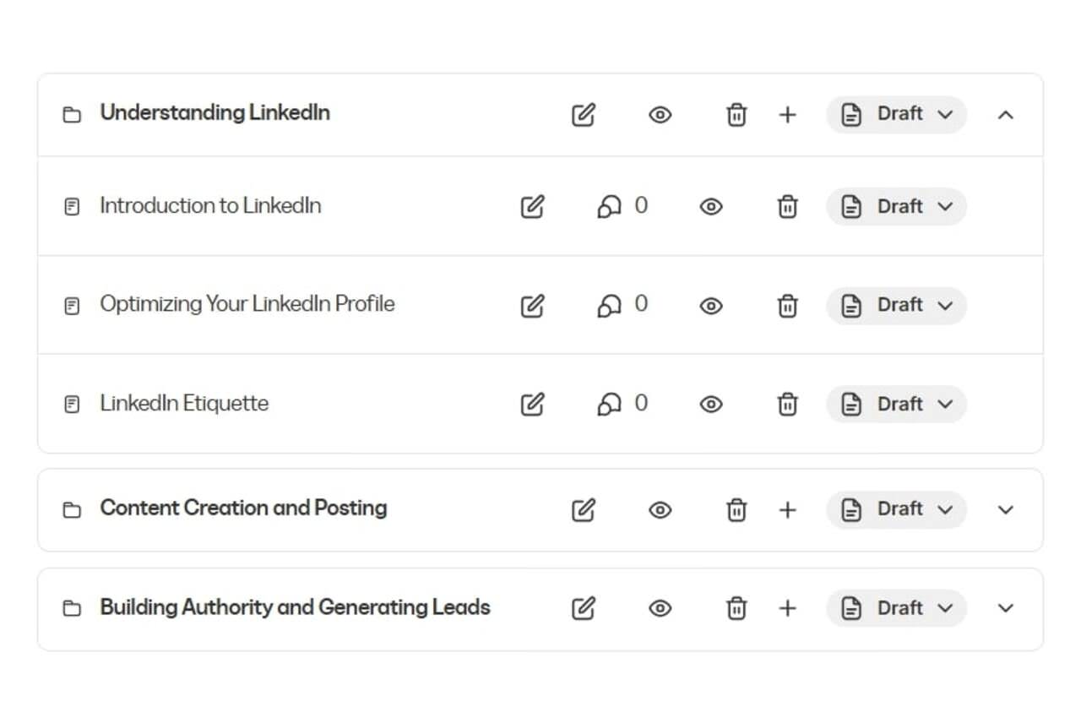Image resolution: width=1081 pixels, height=723 pixels.
Task: Edit the Understanding LinkedIn module
Action: tap(584, 115)
